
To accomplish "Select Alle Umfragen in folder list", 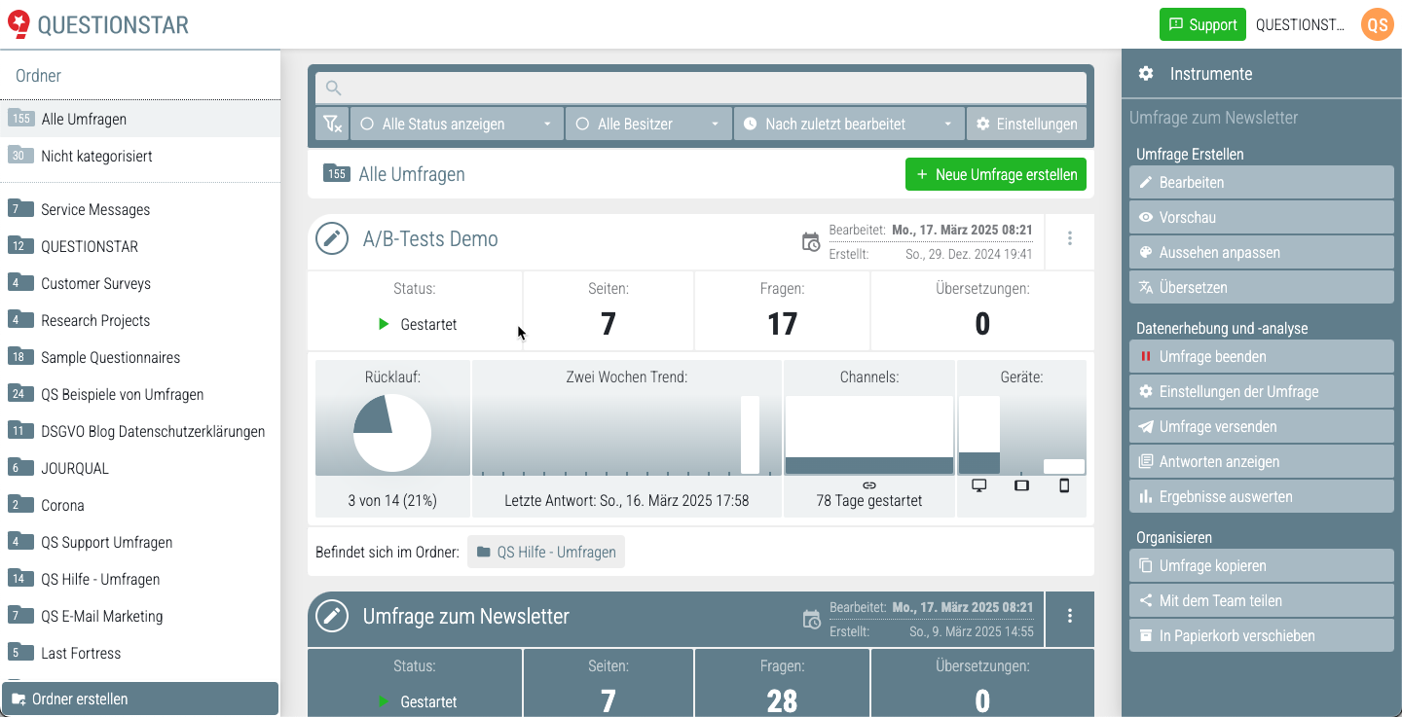I will point(140,119).
